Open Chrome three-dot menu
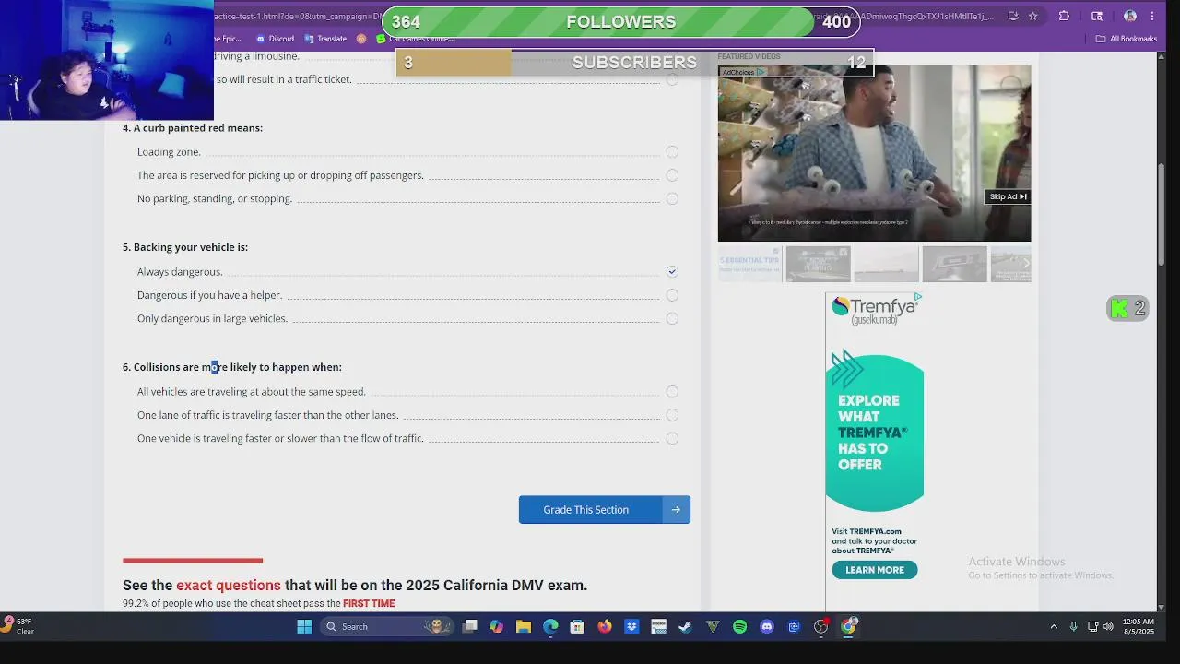The width and height of the screenshot is (1180, 664). click(x=1152, y=16)
